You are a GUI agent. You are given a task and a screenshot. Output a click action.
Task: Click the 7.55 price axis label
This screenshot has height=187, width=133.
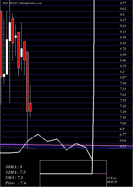pos(123,101)
